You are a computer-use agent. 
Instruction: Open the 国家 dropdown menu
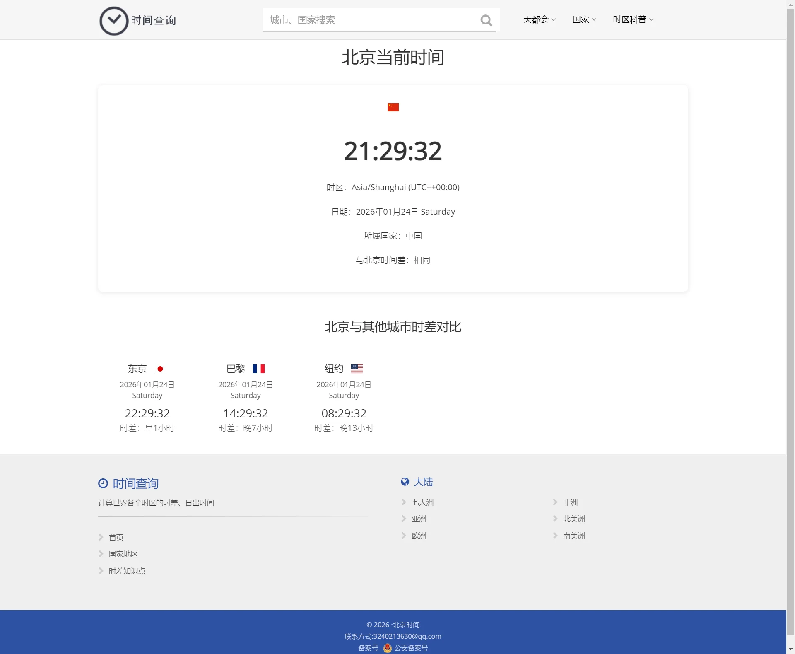(584, 19)
